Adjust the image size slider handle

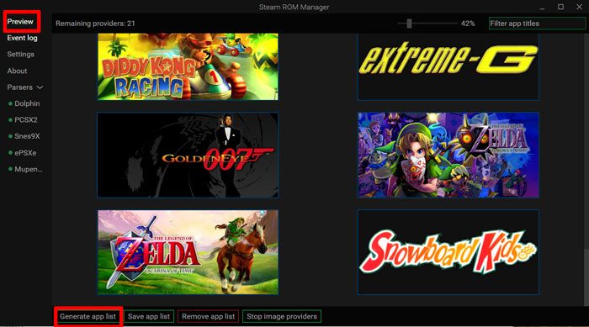coord(409,24)
